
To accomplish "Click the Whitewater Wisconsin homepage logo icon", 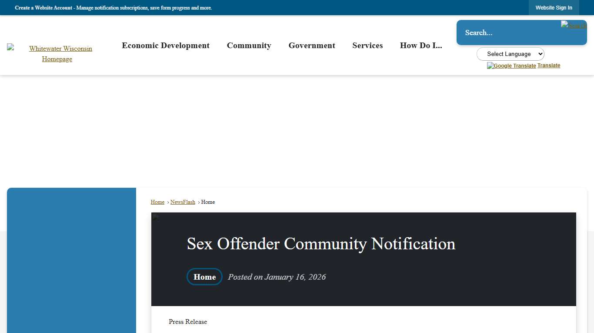I will pyautogui.click(x=10, y=48).
